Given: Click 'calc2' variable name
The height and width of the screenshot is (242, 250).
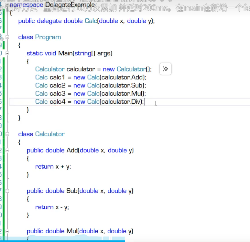Looking at the screenshot, I should pyautogui.click(x=58, y=86).
